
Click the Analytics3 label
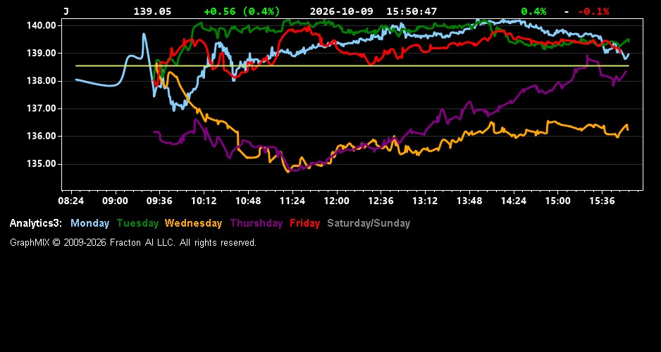pos(36,224)
